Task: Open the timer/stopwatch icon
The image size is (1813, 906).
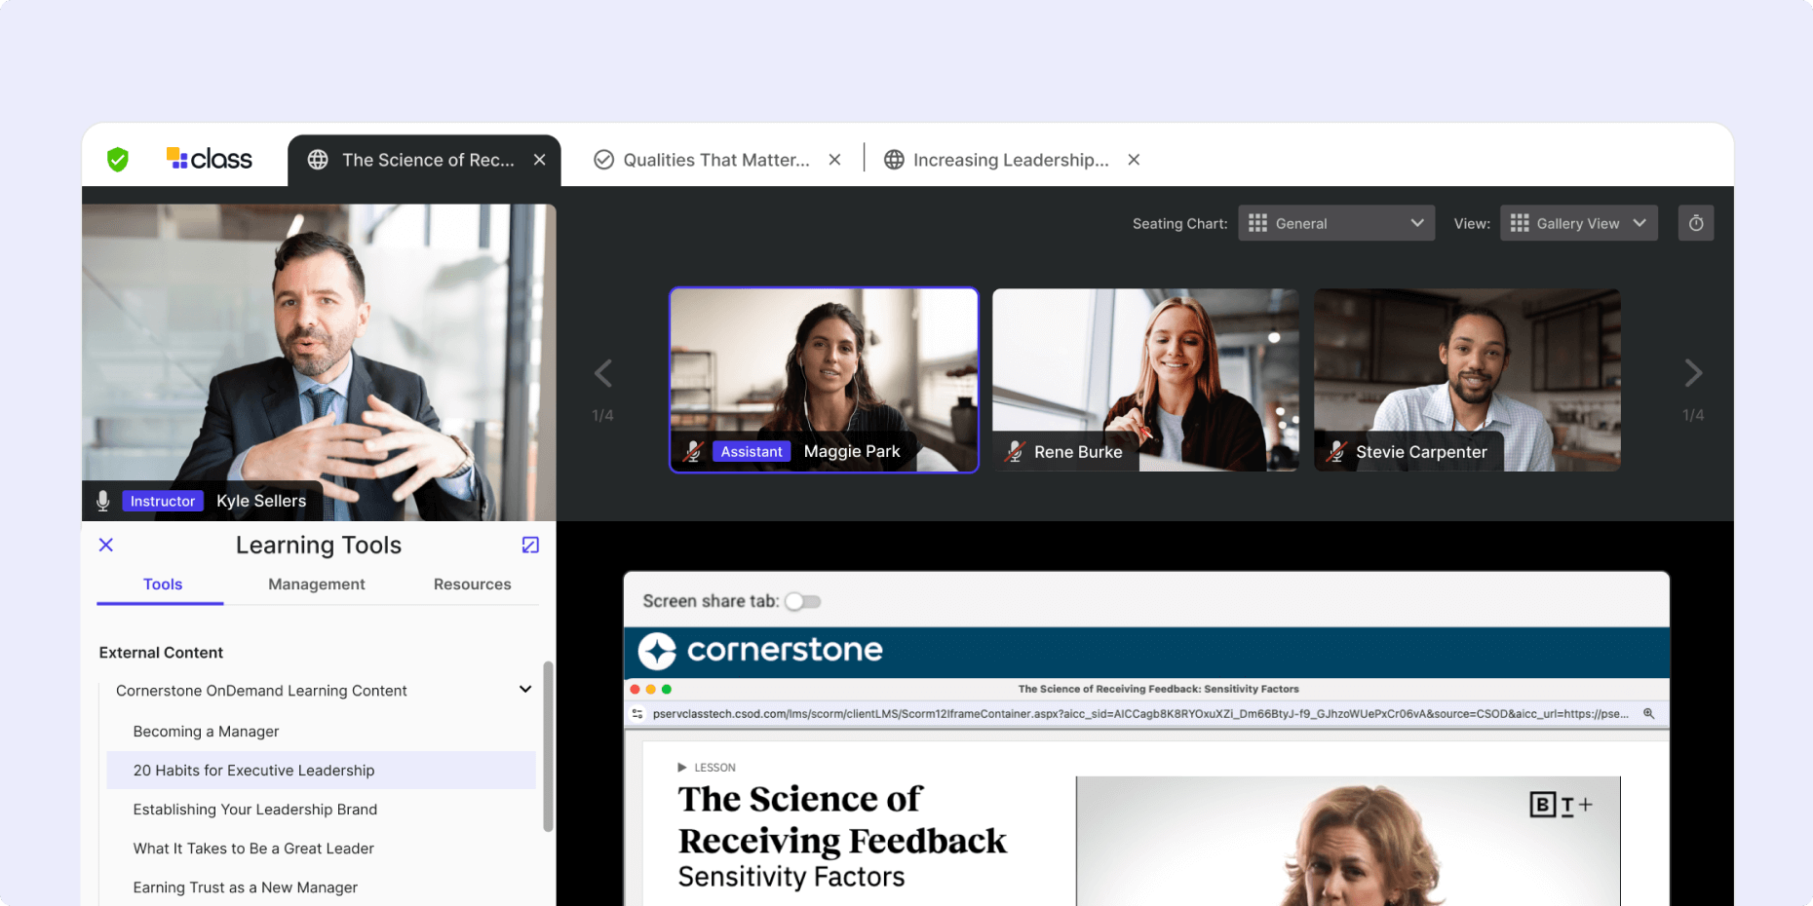Action: (x=1696, y=222)
